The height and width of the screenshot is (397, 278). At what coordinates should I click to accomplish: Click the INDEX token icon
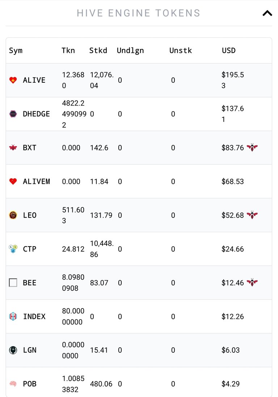13,317
